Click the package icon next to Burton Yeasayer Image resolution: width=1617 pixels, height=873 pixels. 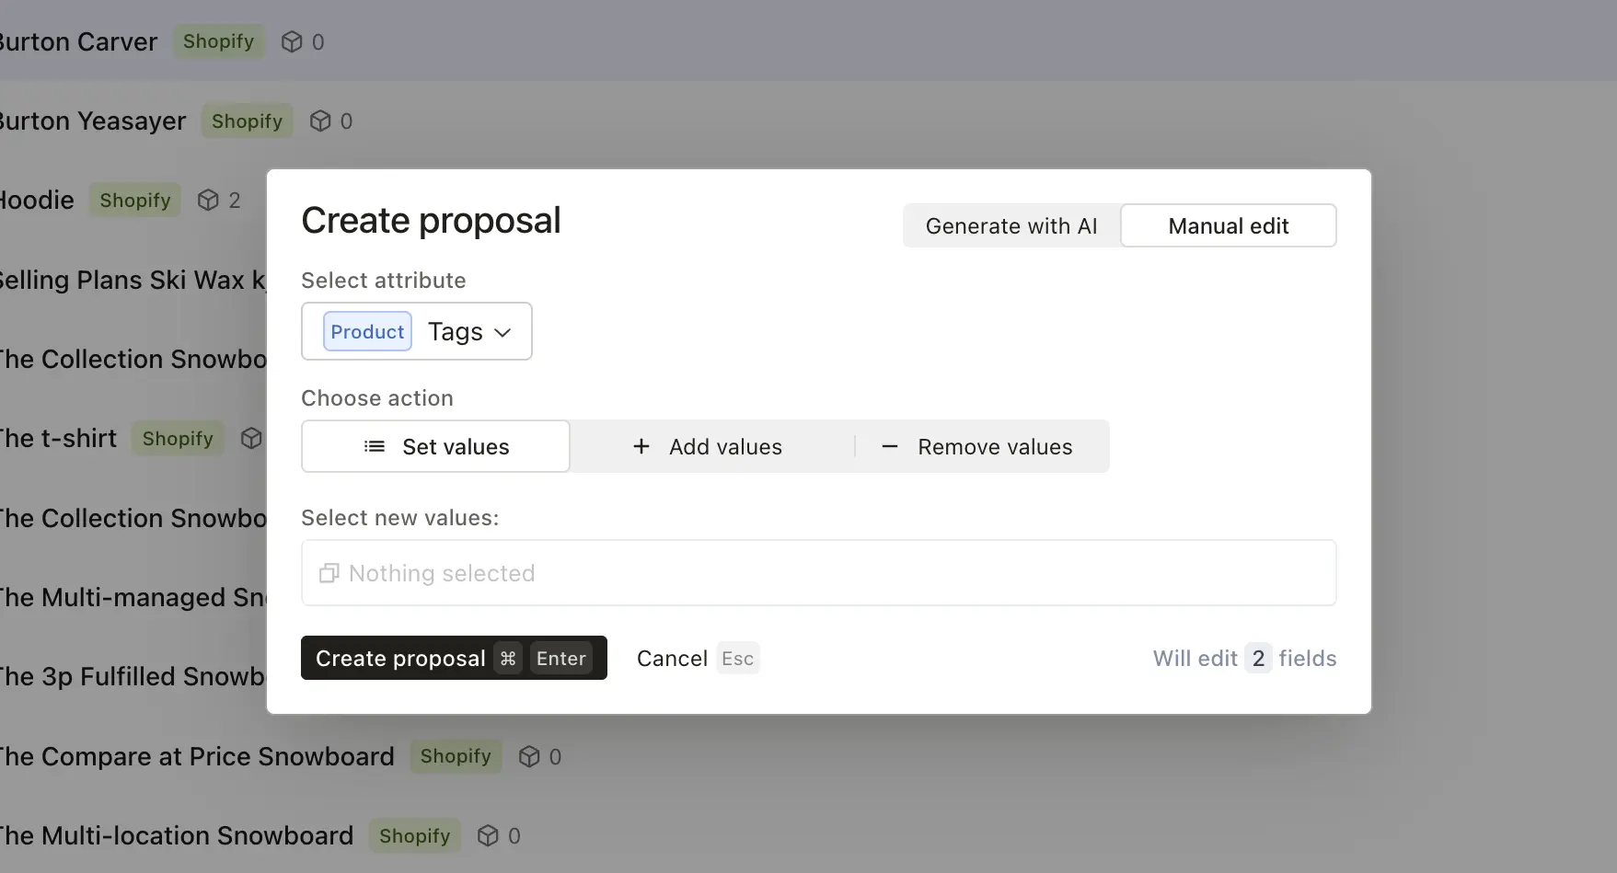click(320, 121)
